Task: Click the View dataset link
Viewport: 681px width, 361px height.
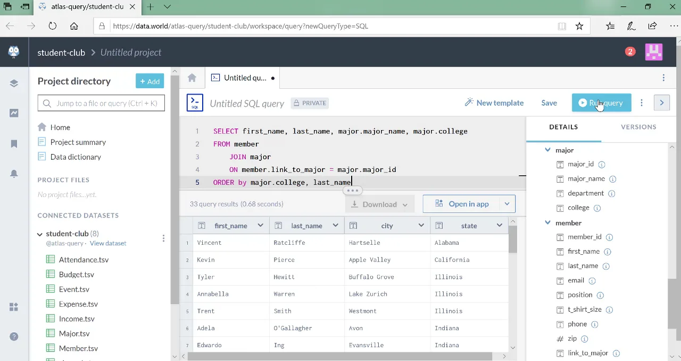Action: click(108, 243)
